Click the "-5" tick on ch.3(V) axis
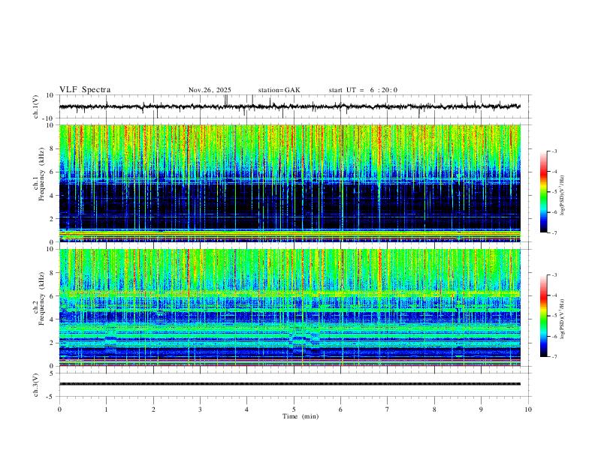The height and width of the screenshot is (459, 595). click(x=50, y=397)
